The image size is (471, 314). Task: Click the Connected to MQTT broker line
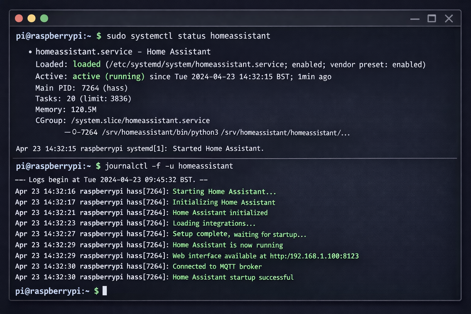(217, 266)
